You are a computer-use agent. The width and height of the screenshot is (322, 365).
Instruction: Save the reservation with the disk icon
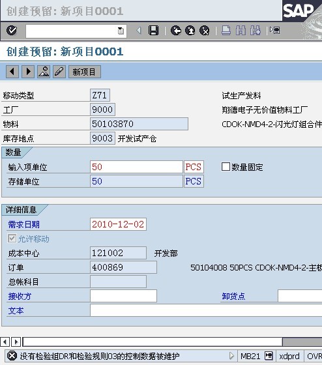[153, 31]
